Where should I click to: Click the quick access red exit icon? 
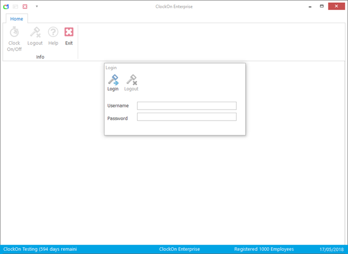click(25, 6)
